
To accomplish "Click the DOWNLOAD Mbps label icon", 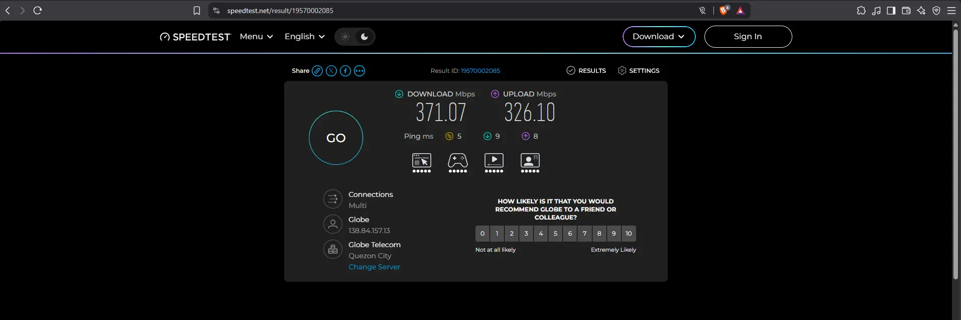I will pos(399,94).
